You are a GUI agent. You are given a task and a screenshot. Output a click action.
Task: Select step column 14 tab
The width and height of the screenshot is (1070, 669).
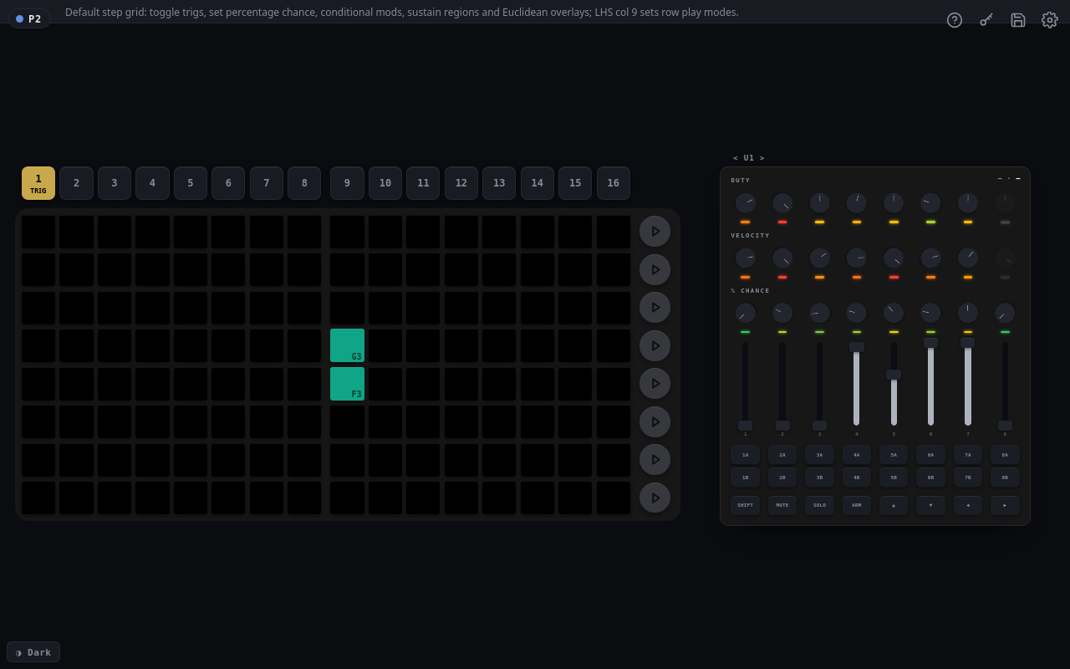pyautogui.click(x=538, y=183)
